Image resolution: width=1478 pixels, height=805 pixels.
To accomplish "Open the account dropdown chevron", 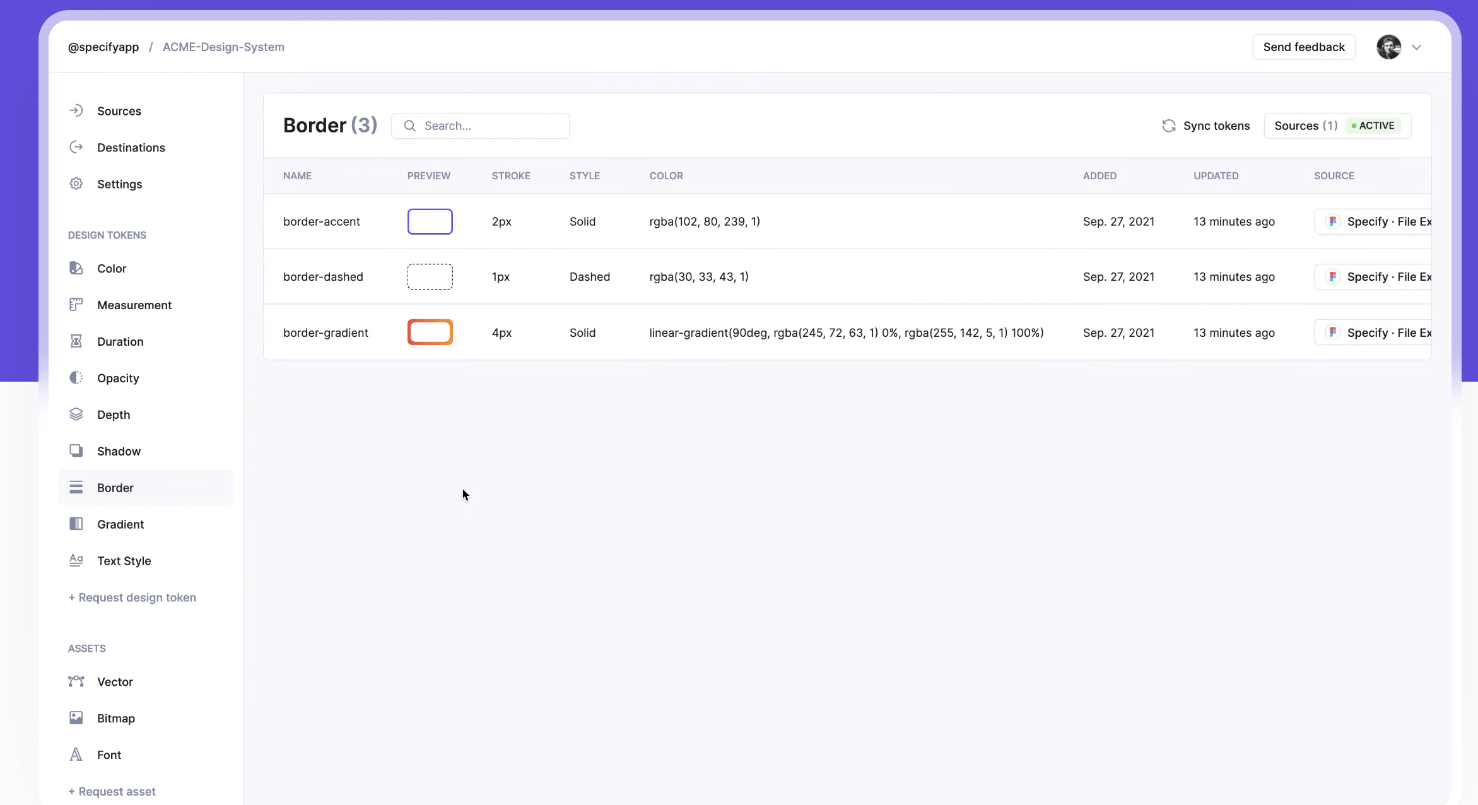I will coord(1416,47).
